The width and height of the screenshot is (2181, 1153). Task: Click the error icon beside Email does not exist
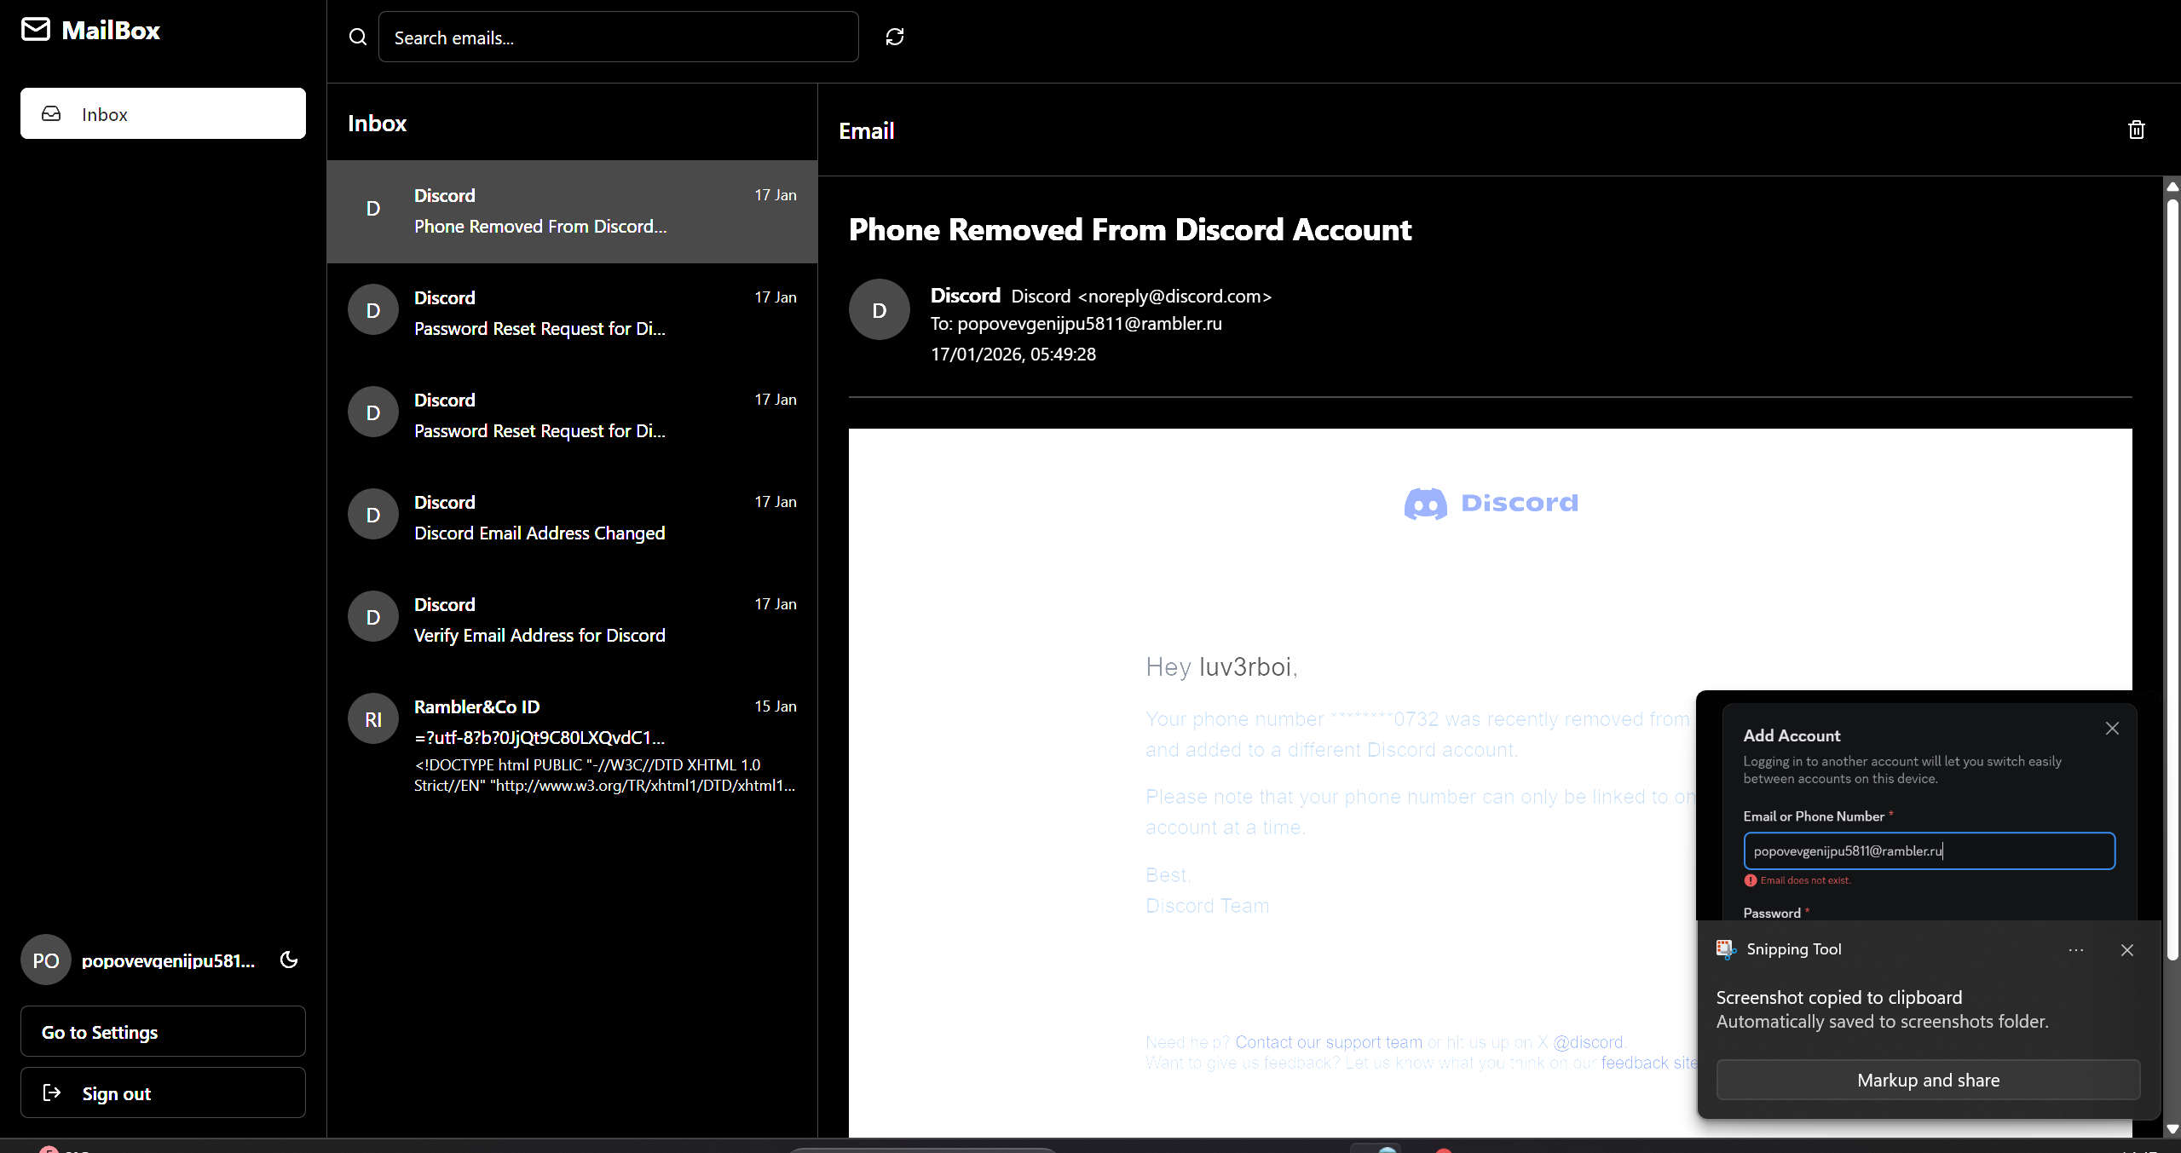point(1751,880)
